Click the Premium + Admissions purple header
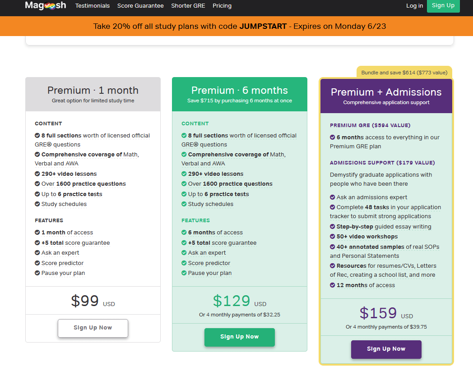This screenshot has height=366, width=473. coord(386,96)
